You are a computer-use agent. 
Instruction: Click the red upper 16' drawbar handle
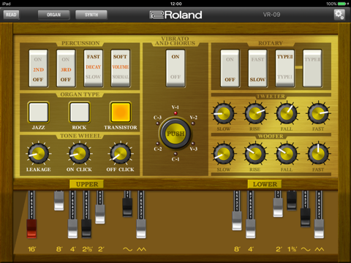pos(31,229)
